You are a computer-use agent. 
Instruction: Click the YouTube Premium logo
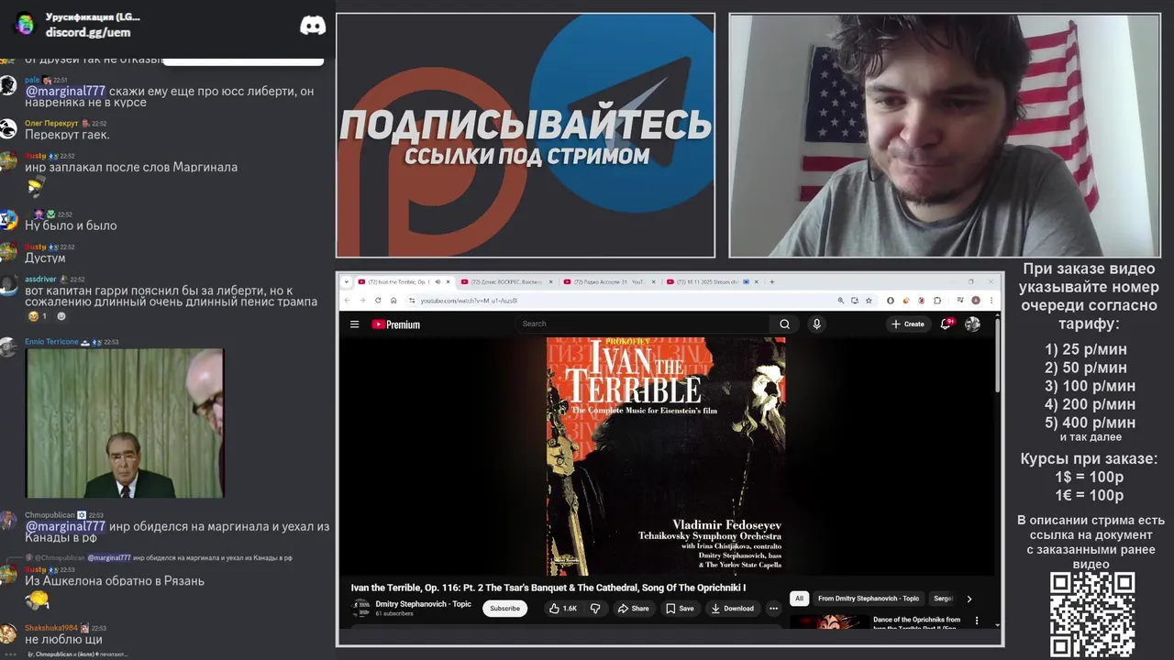click(395, 324)
